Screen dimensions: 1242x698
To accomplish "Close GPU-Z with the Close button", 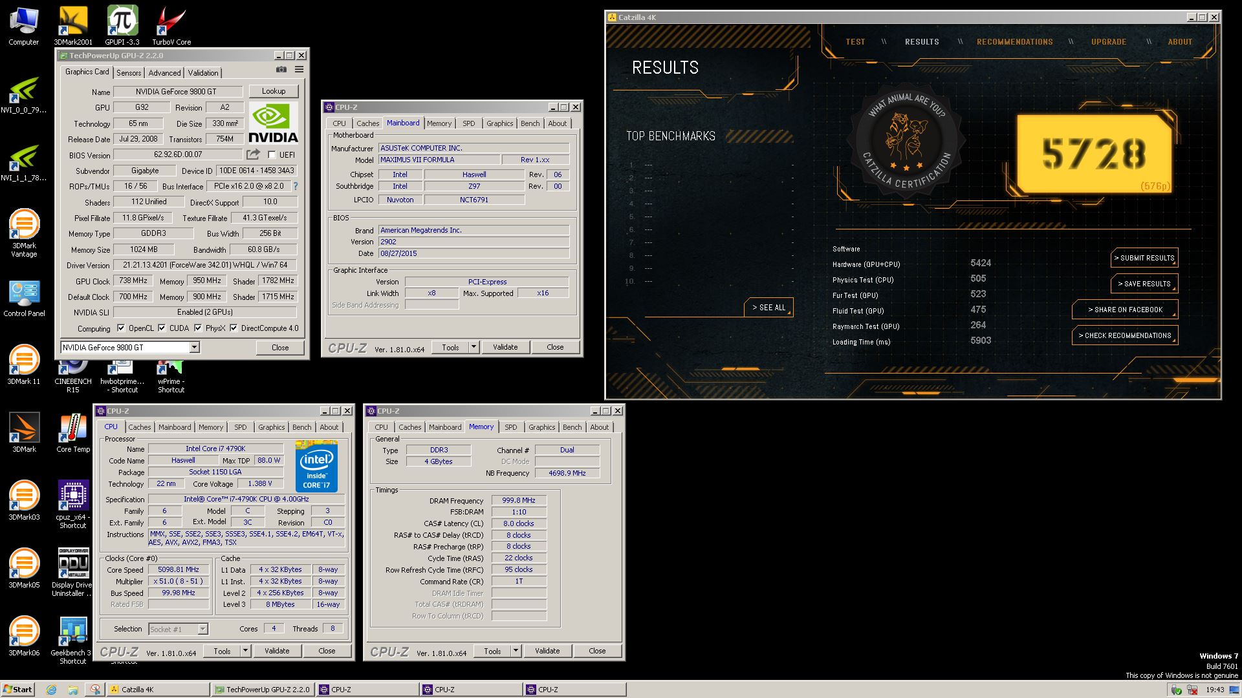I will click(280, 348).
